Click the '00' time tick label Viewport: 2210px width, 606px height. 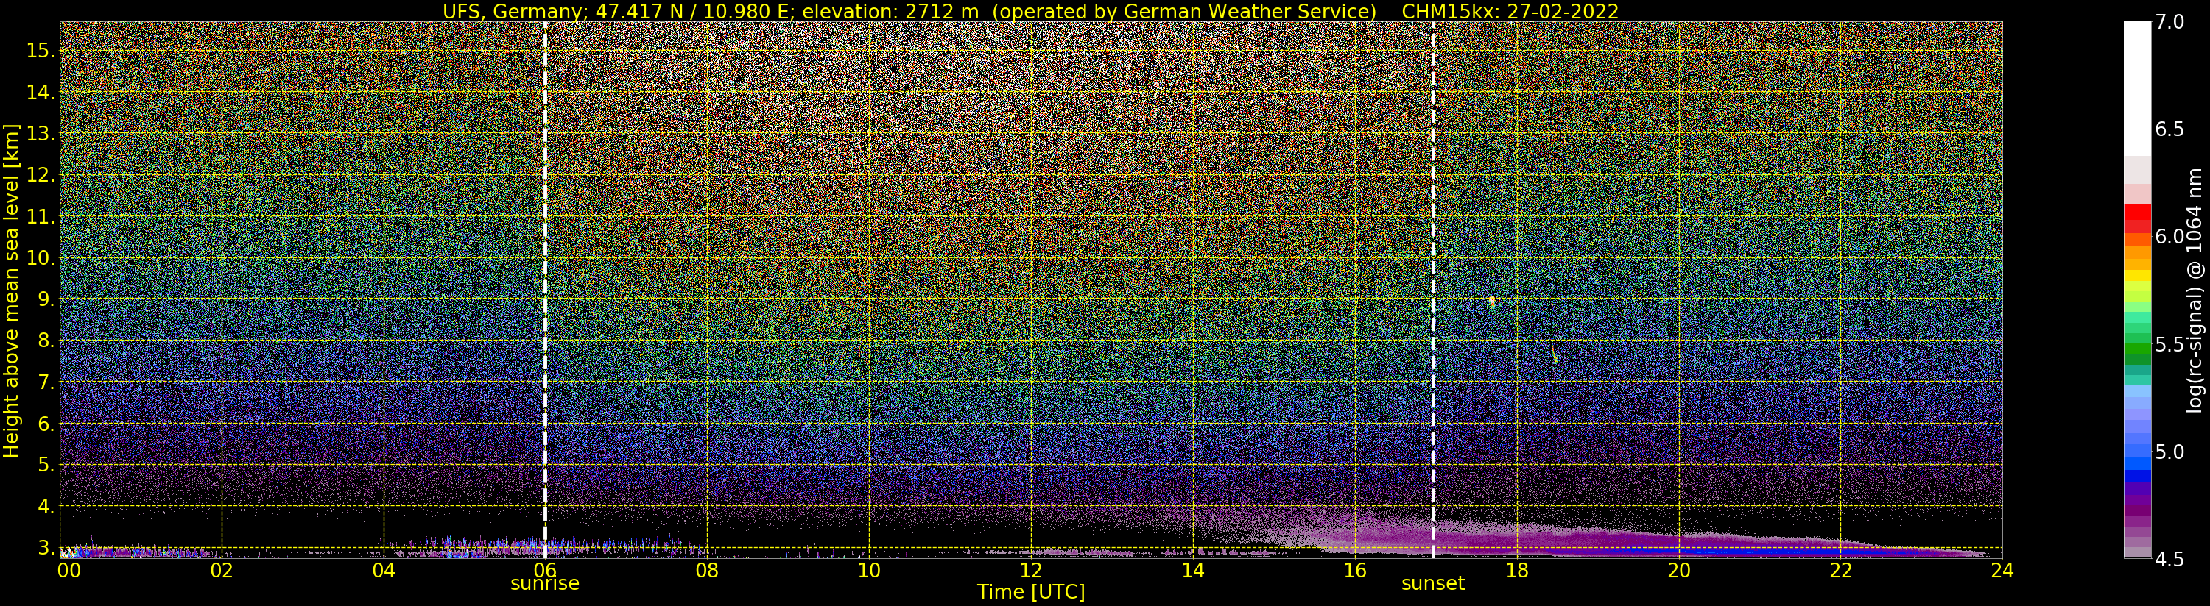(68, 571)
